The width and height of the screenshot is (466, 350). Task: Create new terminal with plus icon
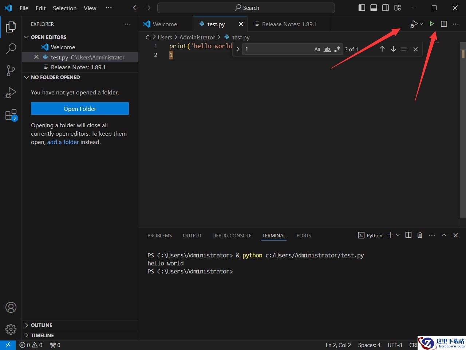click(390, 235)
